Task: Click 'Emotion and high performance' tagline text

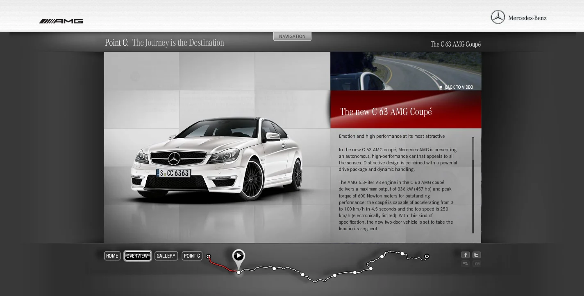Action: pyautogui.click(x=392, y=136)
